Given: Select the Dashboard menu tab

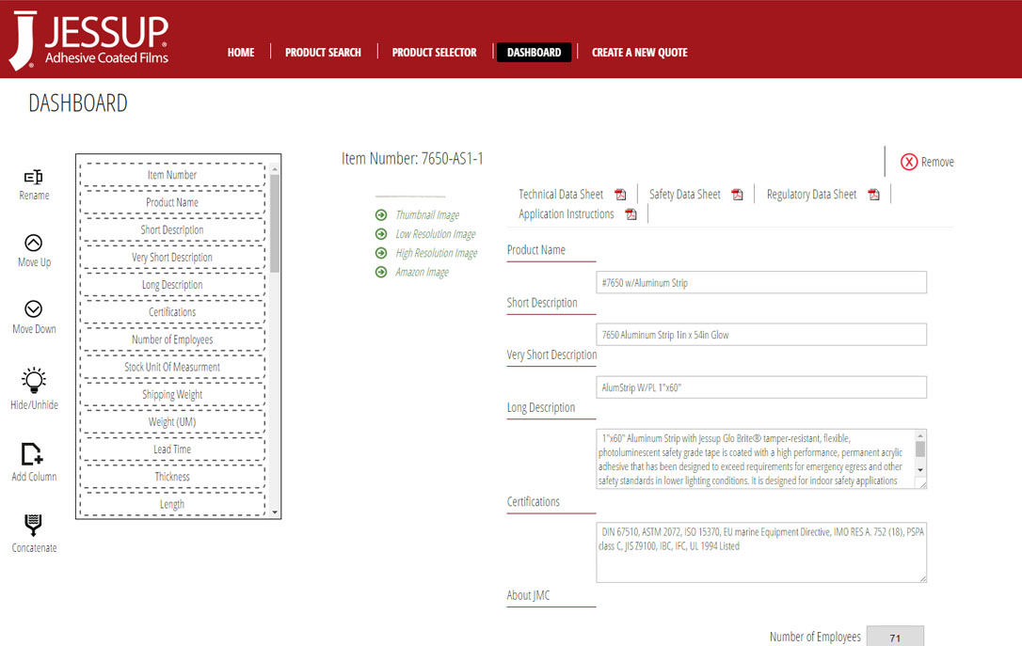Looking at the screenshot, I should (534, 52).
